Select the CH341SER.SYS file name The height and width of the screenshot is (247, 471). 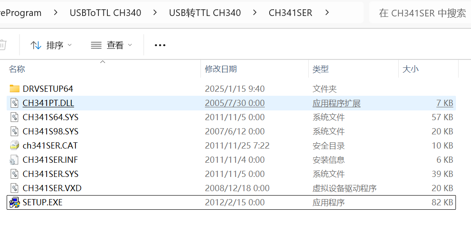(51, 174)
